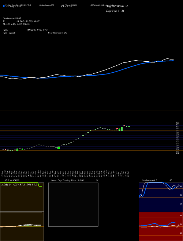Click the empty Intra Day Trading Price chart
183x241 pixels.
[x=73, y=204]
